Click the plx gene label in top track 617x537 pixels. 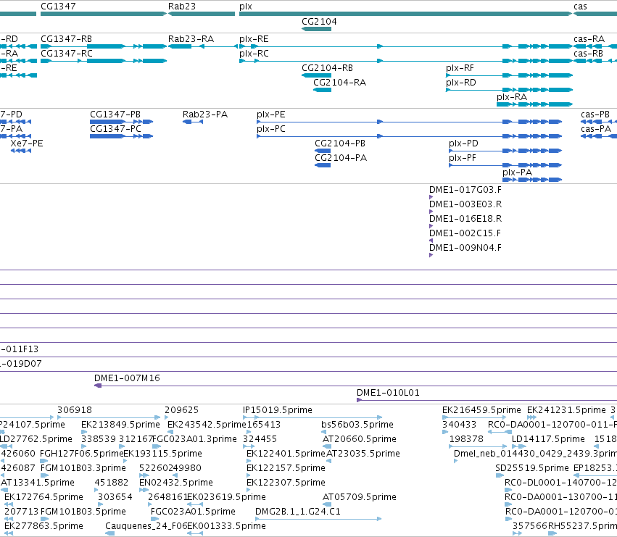point(246,7)
